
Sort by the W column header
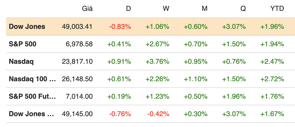[166, 8]
